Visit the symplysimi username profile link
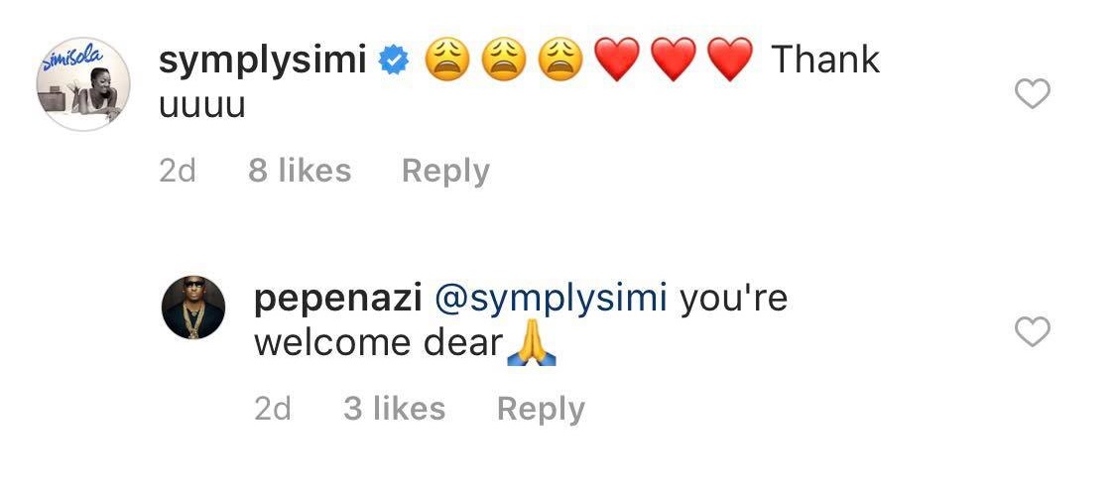 [263, 61]
